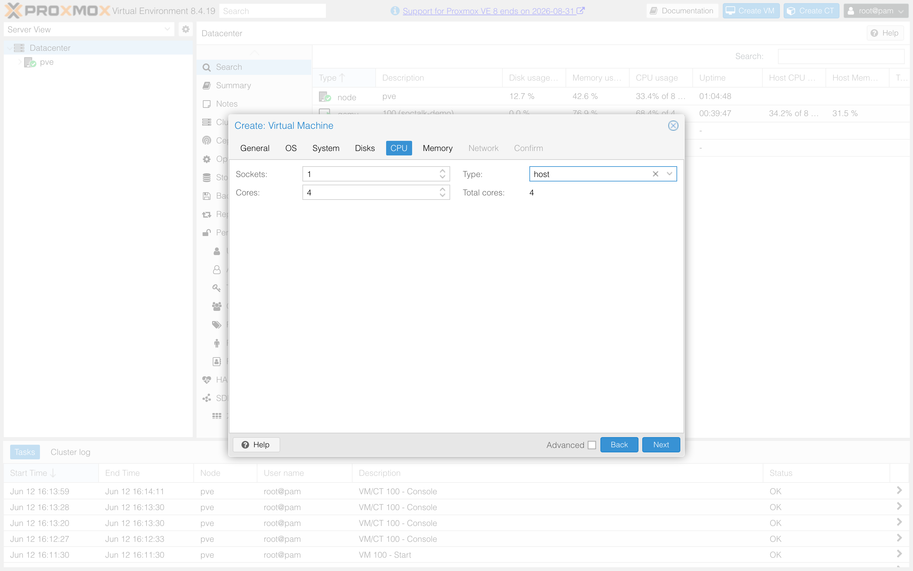913x571 pixels.
Task: Click the API Tokens user outline icon
Action: coord(217,269)
